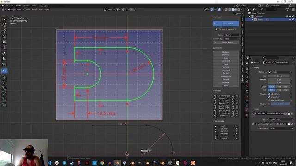Toggle the Tangent constraint checkmark
This screenshot has height=166, width=296.
pos(216,138)
